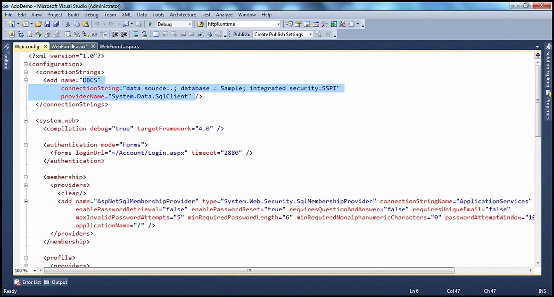Screen dimensions: 554x297
Task: Open the Create Publish Settings dropdown
Action: click(x=310, y=35)
